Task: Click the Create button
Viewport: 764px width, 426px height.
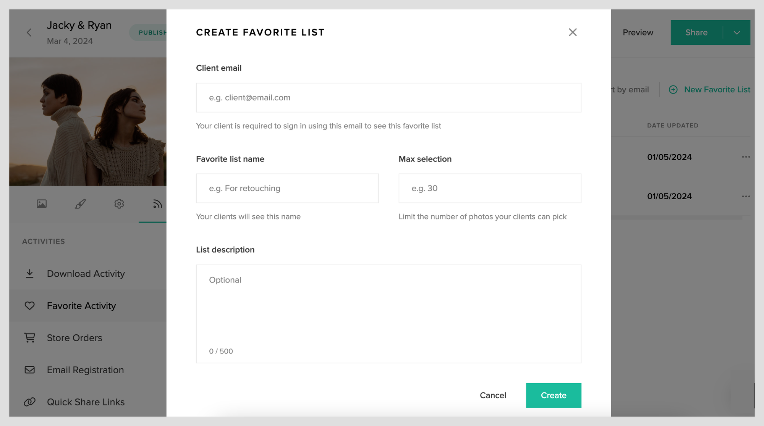Action: tap(554, 395)
